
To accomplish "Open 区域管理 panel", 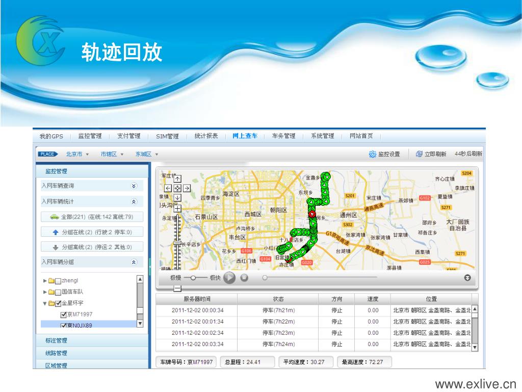I will [92, 365].
